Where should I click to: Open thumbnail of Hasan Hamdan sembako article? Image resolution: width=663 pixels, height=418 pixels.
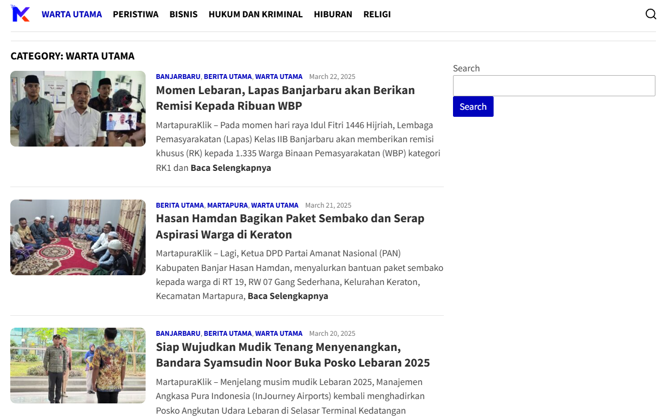pos(78,237)
